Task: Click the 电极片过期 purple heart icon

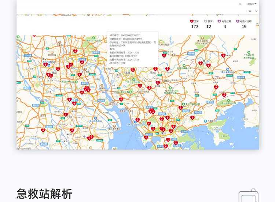Action: tap(238, 22)
